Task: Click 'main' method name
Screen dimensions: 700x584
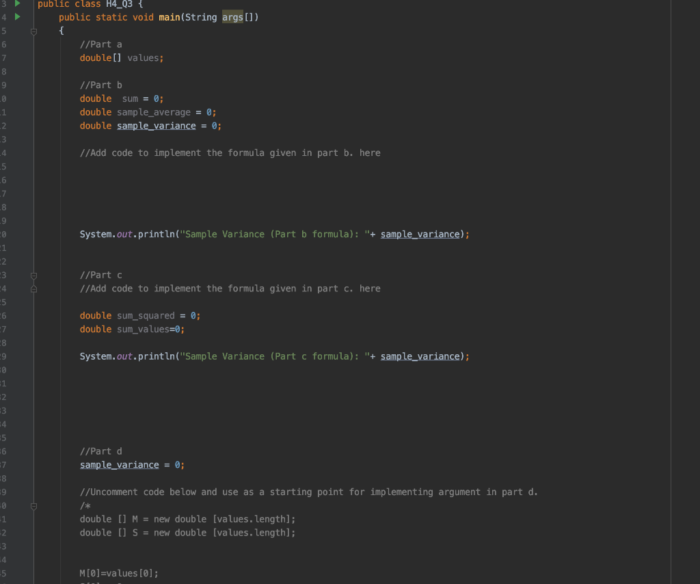Action: point(170,17)
